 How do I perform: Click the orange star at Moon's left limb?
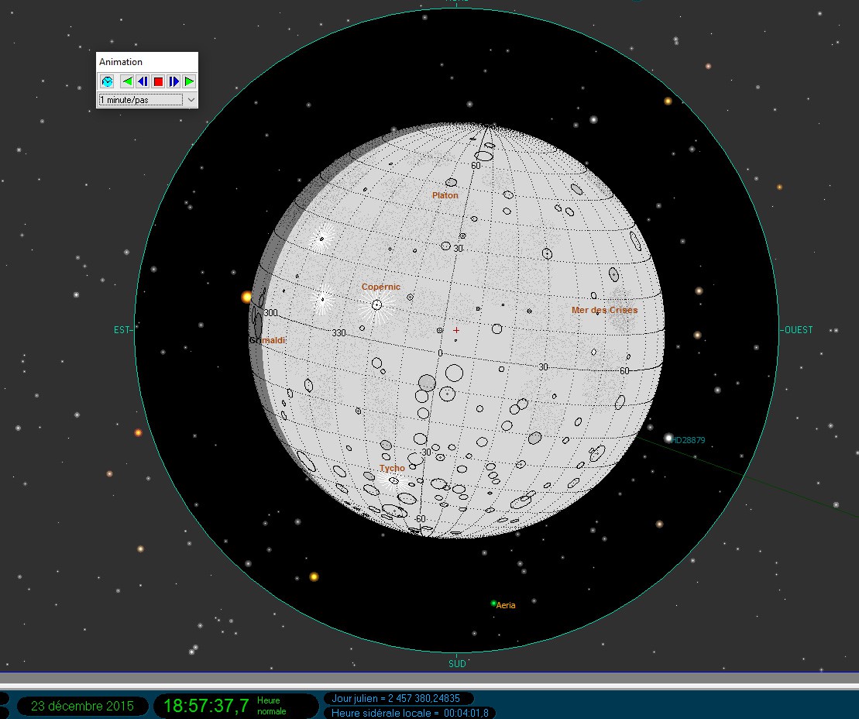tap(246, 297)
